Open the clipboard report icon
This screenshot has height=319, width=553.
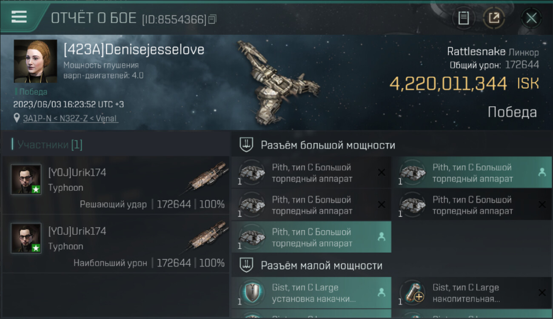464,18
